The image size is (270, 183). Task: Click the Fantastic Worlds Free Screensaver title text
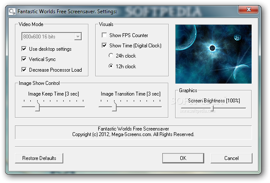67,12
